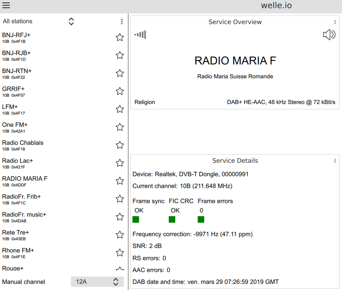Favorite the Radio Lac+ station star

tap(120, 163)
